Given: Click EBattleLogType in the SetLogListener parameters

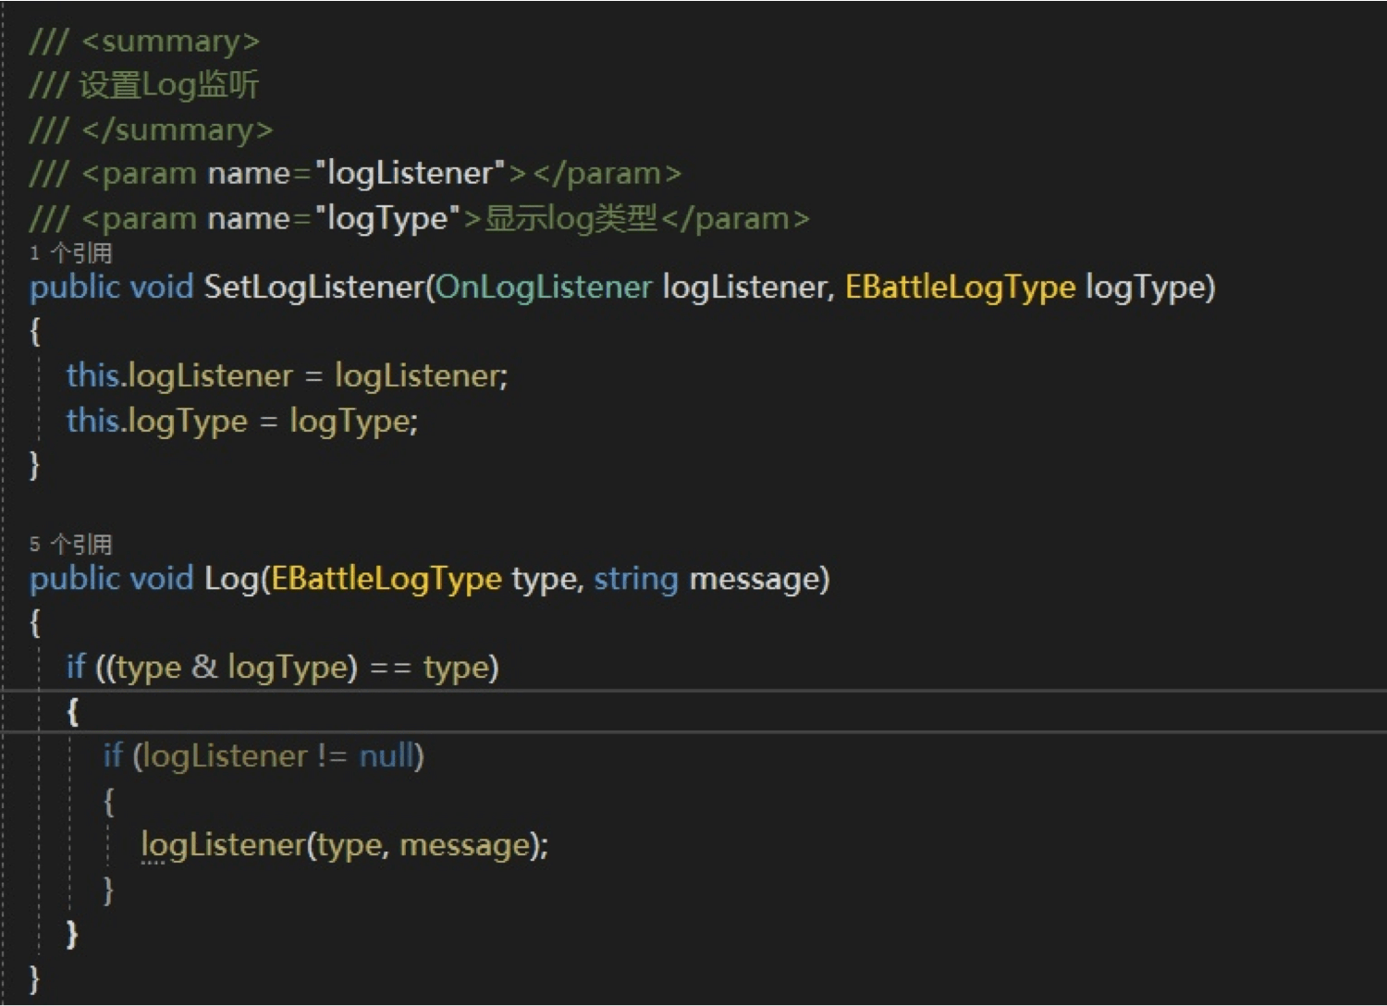Looking at the screenshot, I should tap(960, 288).
